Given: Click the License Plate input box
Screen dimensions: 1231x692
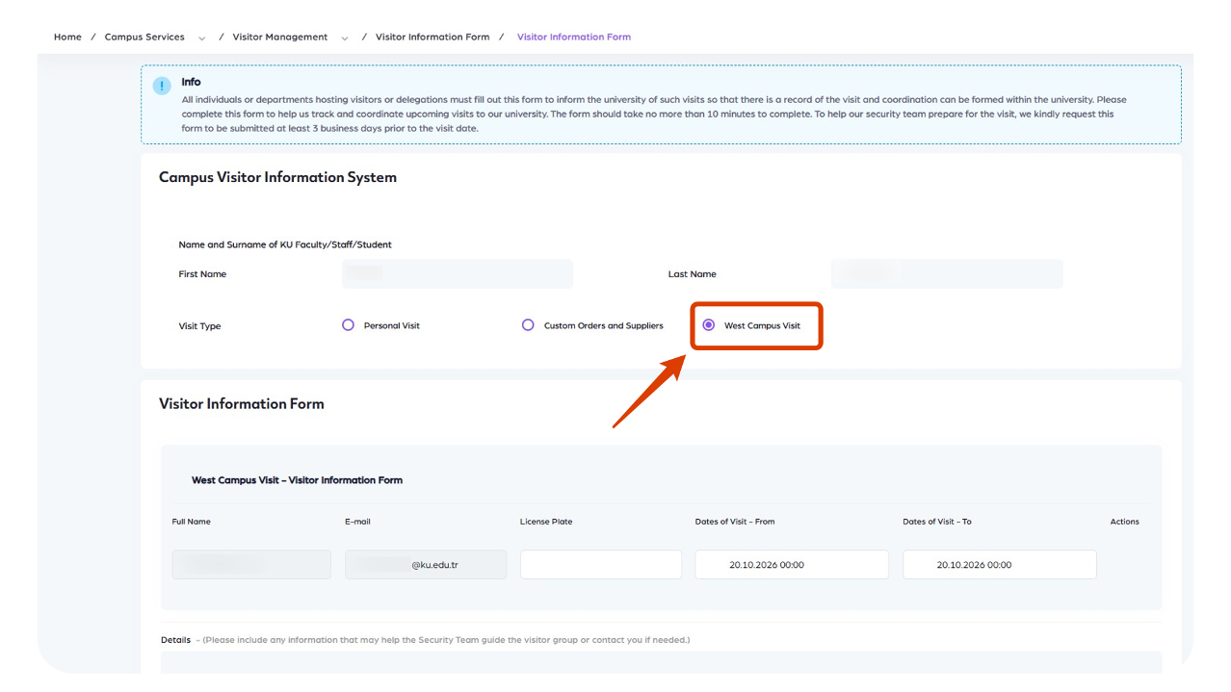Looking at the screenshot, I should click(601, 565).
